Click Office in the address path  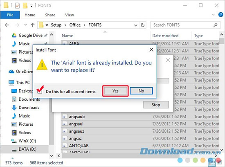click(x=75, y=25)
